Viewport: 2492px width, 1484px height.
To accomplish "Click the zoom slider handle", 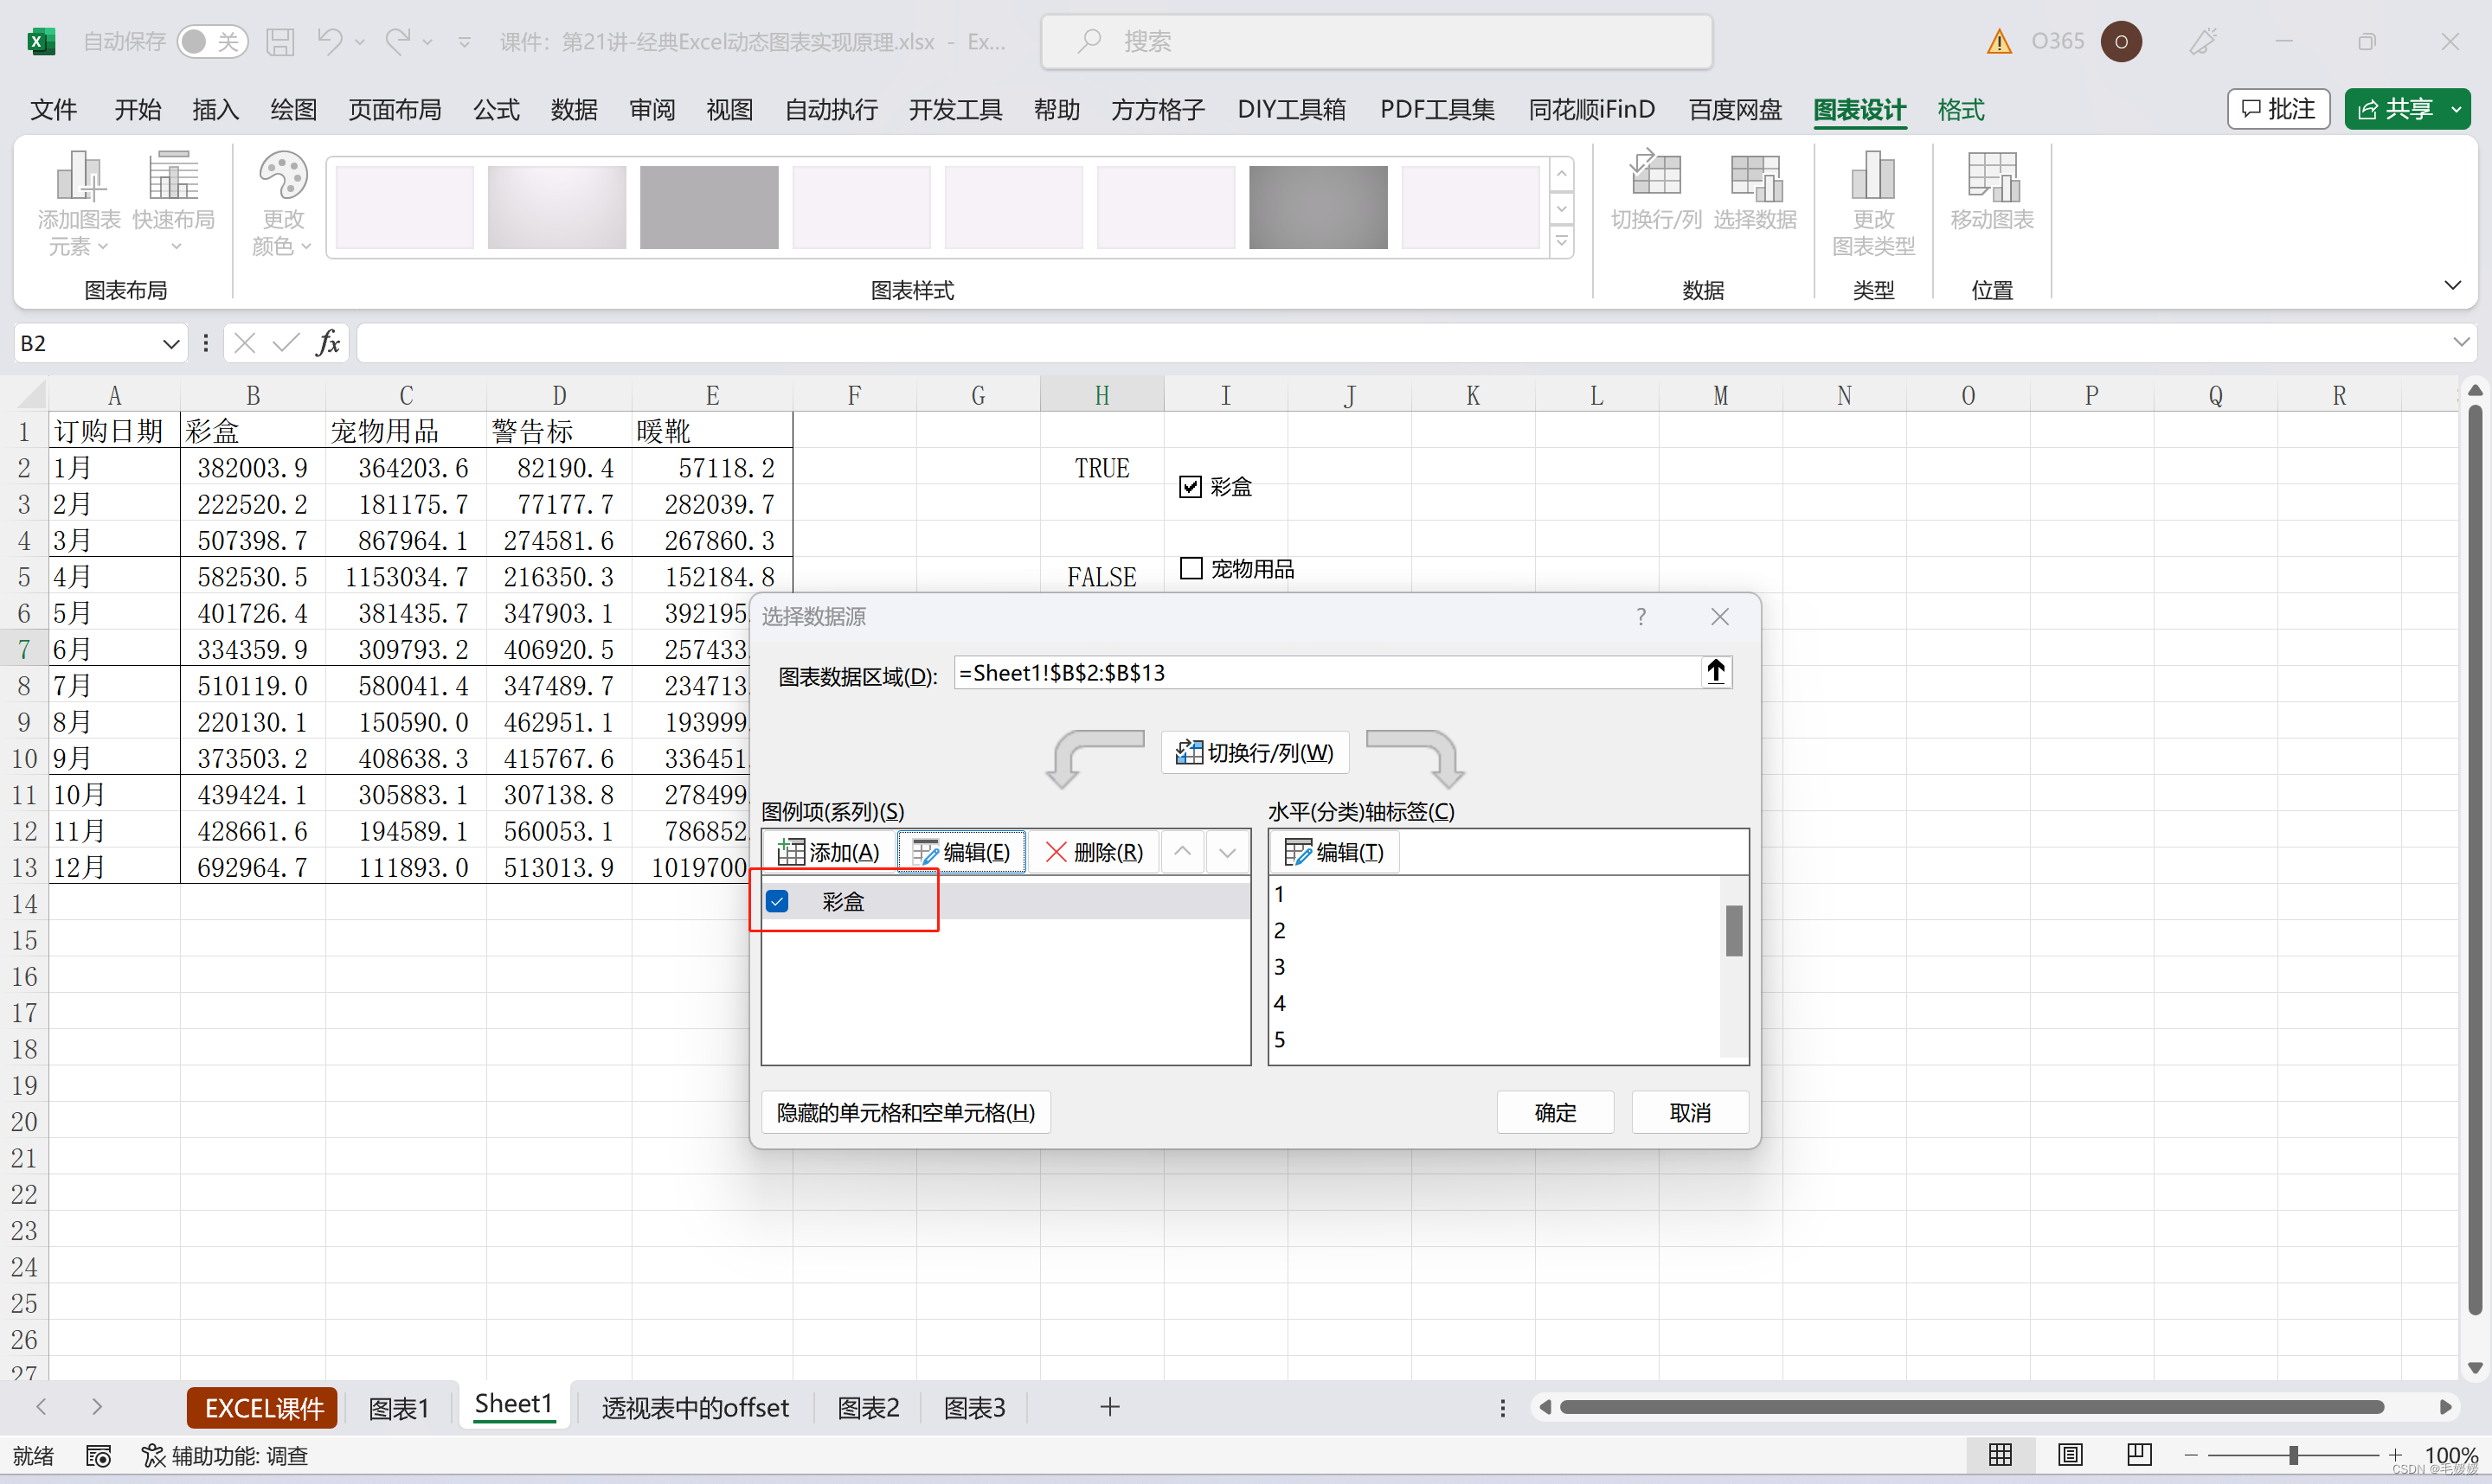I will (2294, 1455).
